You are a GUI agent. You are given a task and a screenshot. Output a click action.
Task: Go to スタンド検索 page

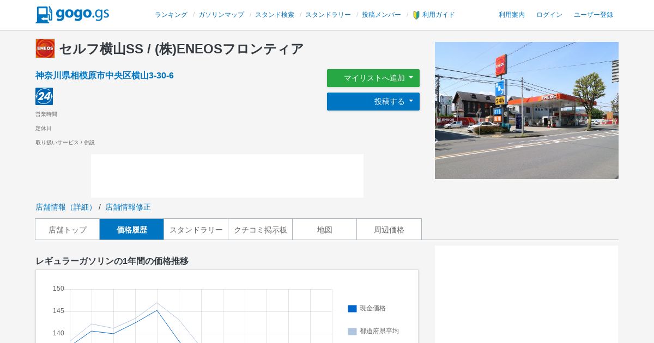click(275, 15)
